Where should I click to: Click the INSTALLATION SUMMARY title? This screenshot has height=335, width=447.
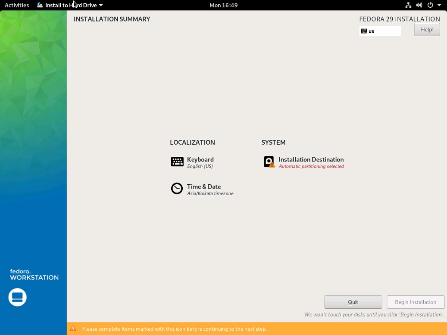tap(112, 19)
